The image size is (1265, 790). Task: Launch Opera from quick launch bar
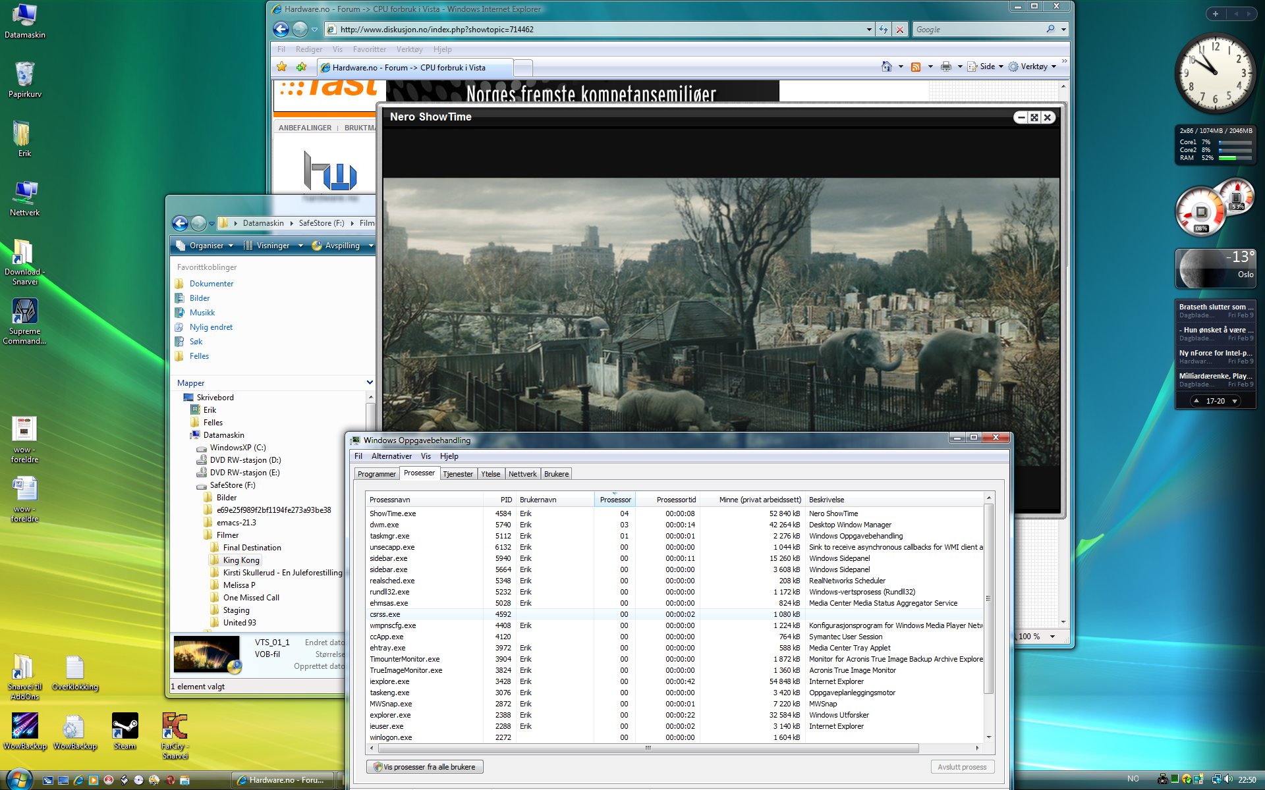click(170, 780)
